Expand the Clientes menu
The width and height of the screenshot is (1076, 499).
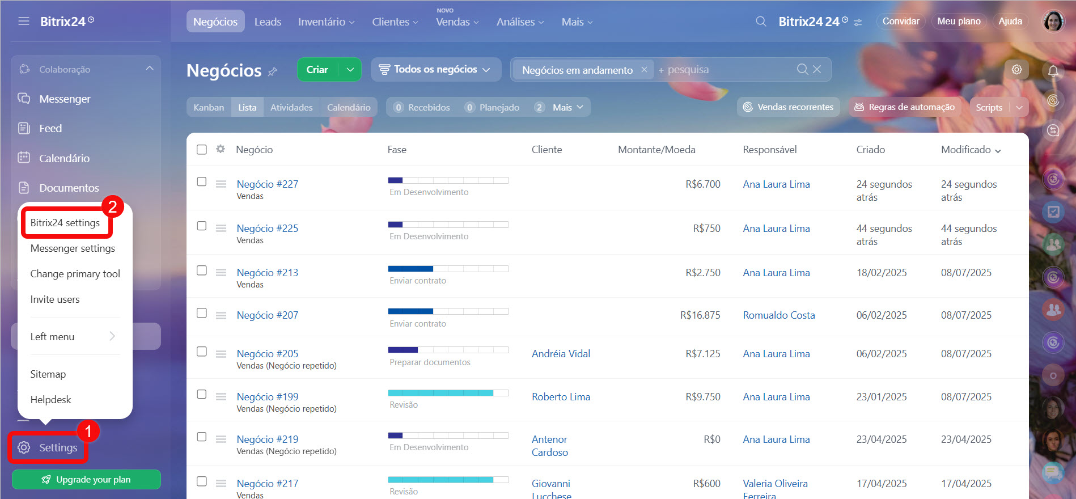[395, 22]
